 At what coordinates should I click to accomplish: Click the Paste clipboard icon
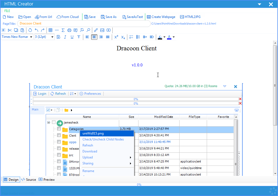(x=22, y=30)
